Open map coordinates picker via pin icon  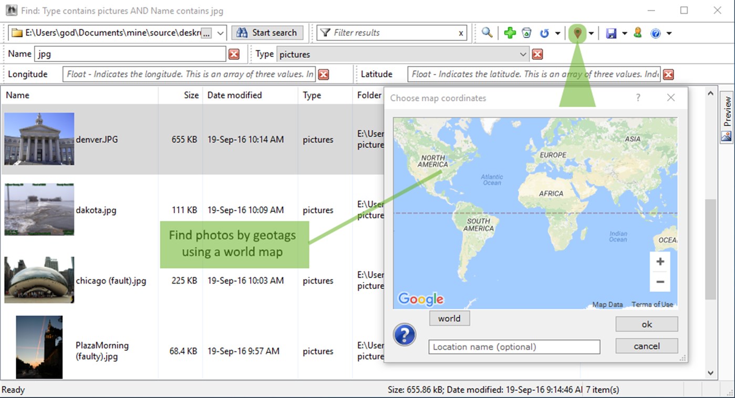[x=577, y=33]
